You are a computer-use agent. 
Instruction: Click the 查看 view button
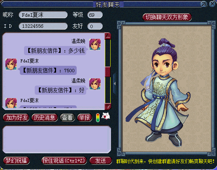tap(68, 118)
